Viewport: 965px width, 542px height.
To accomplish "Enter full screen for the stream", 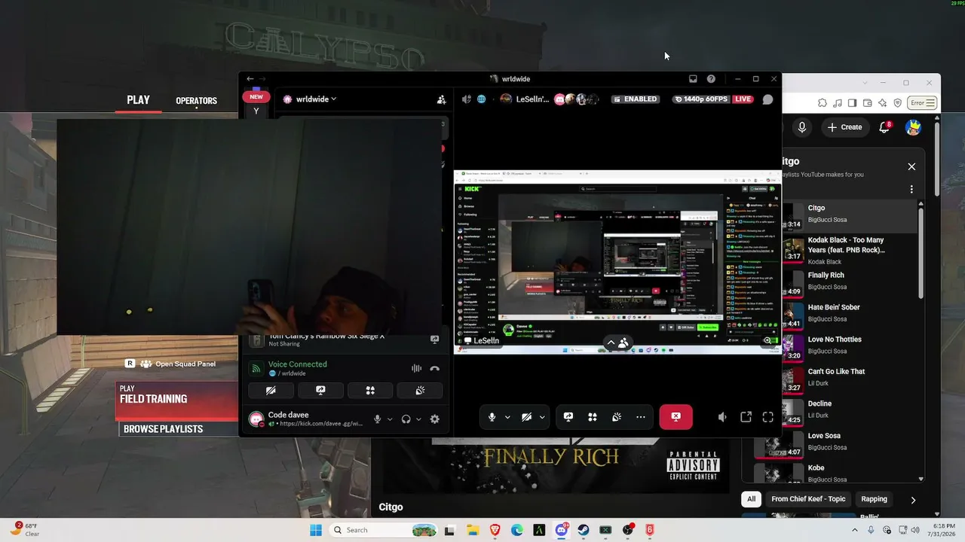I will click(x=768, y=417).
